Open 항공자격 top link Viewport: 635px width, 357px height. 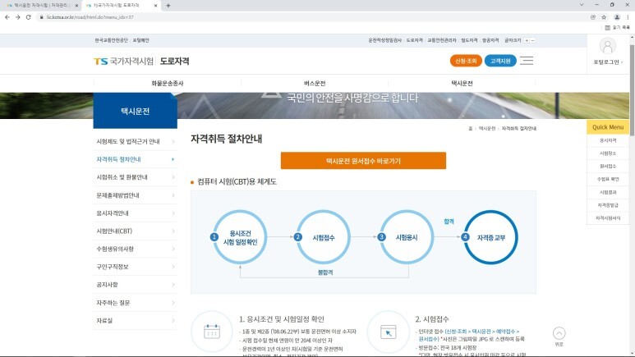tap(490, 40)
